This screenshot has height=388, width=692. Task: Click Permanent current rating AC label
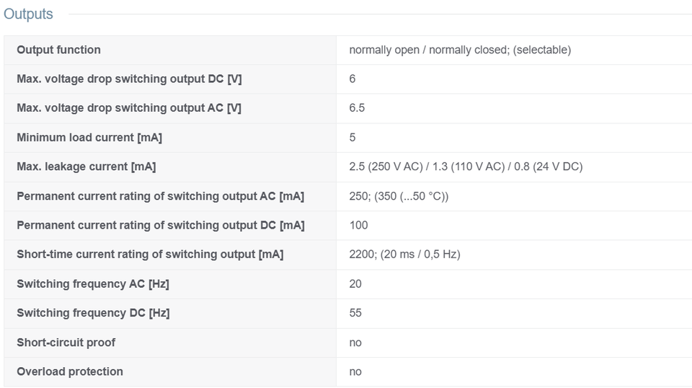[x=161, y=196]
